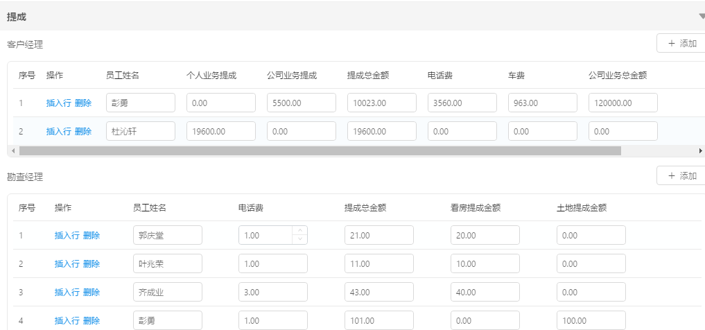Focus 个人业务提成 field in 彭勇 客户经理 row
This screenshot has height=330, width=705.
pyautogui.click(x=221, y=103)
